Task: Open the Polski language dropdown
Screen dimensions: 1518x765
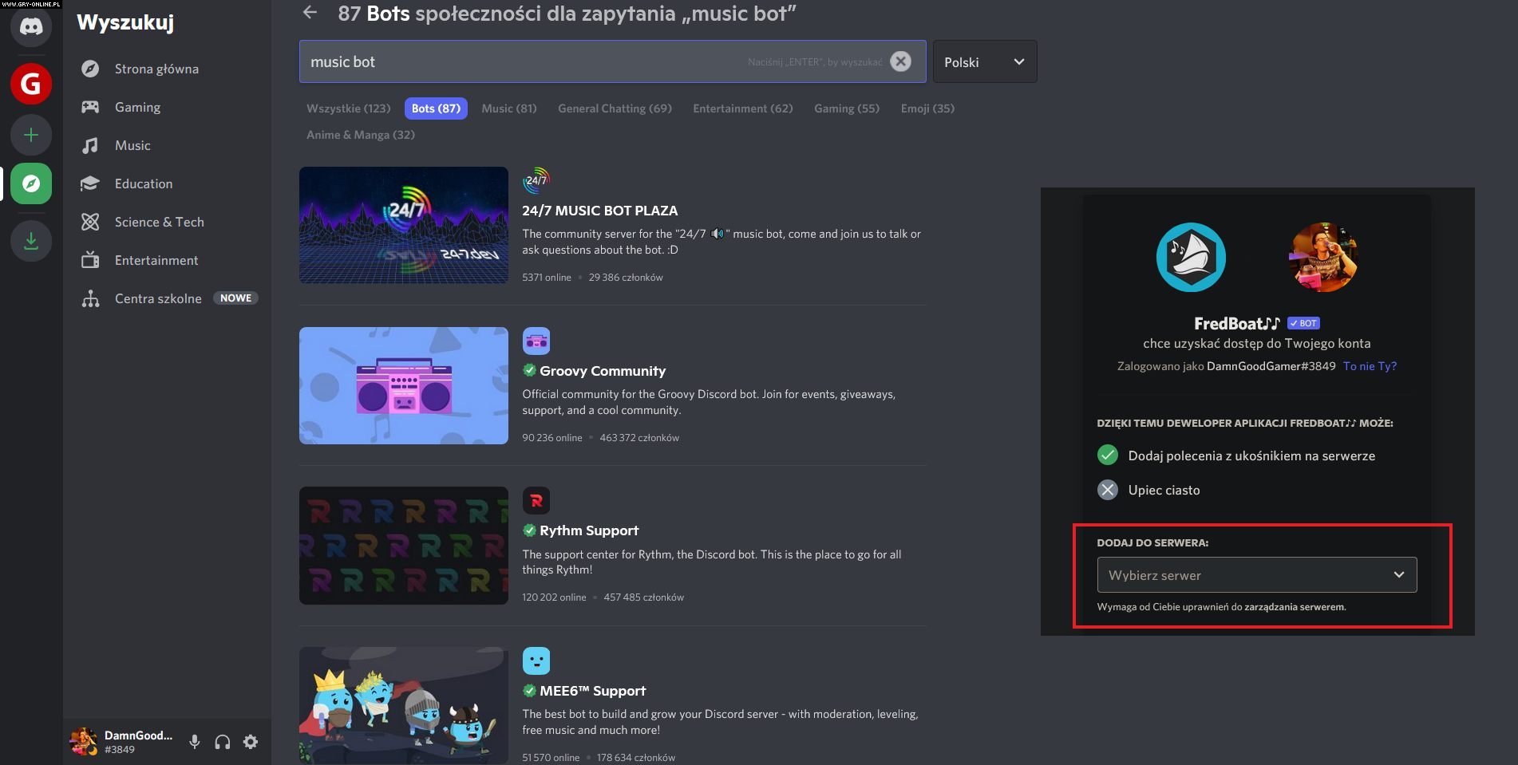Action: coord(984,61)
